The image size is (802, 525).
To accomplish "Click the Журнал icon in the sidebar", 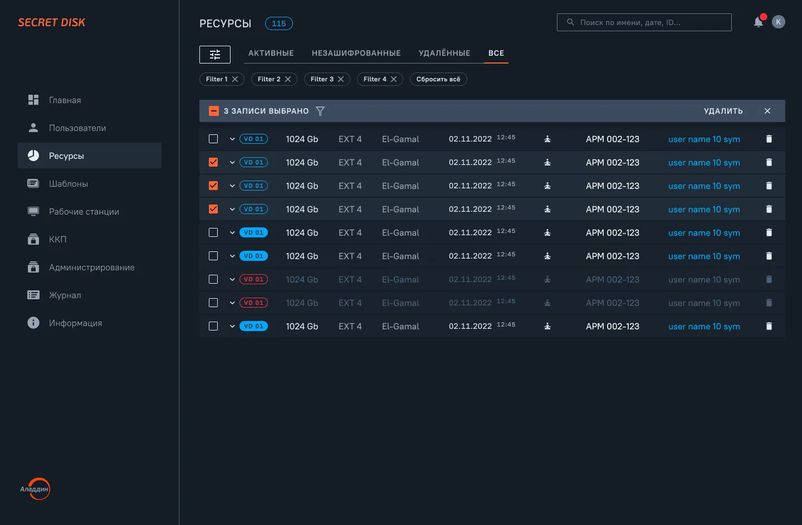I will pos(33,295).
